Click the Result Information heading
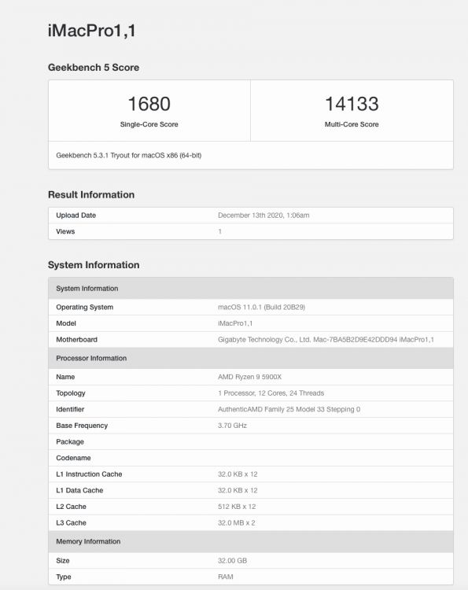Viewport: 468px width, 590px height. (x=91, y=194)
